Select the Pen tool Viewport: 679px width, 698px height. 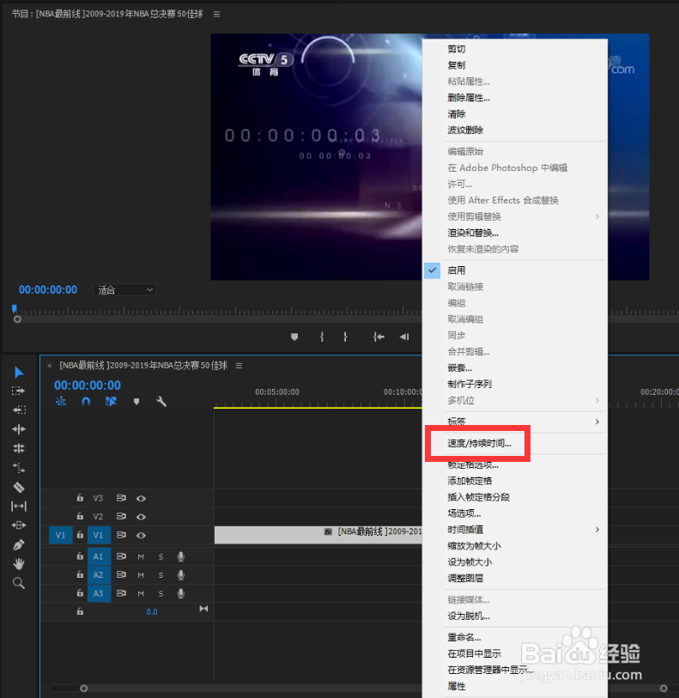pyautogui.click(x=19, y=545)
